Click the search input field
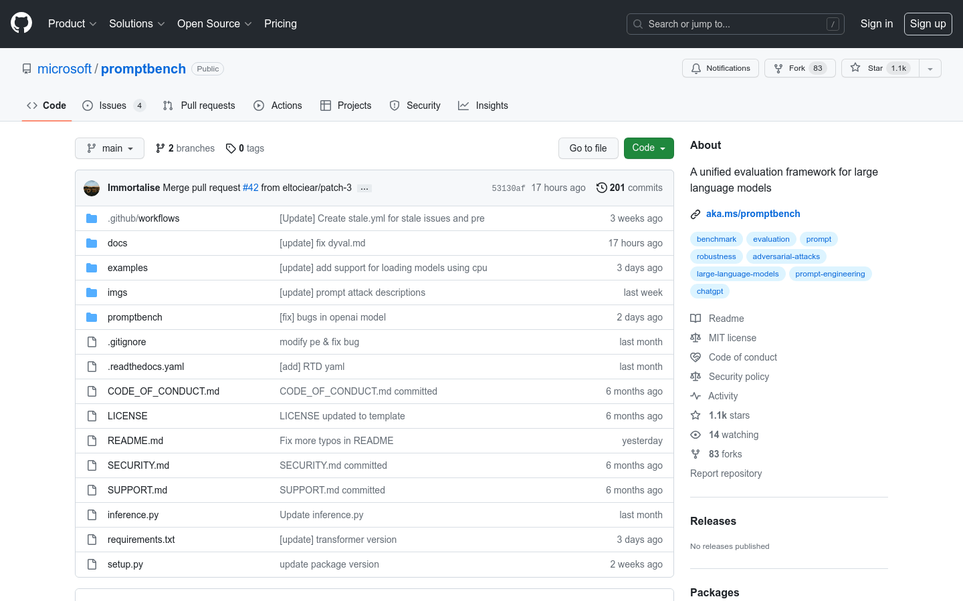 coord(735,23)
